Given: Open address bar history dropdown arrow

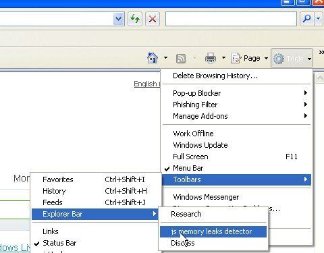Looking at the screenshot, I should (119, 19).
